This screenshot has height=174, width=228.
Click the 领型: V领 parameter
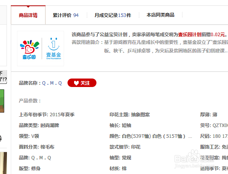[29, 136]
